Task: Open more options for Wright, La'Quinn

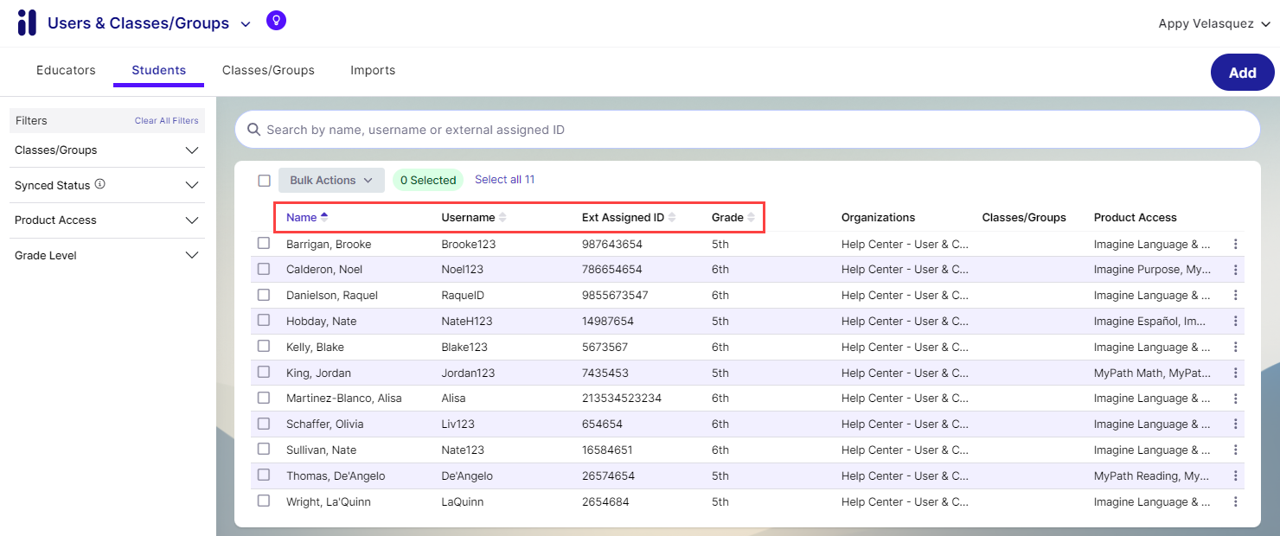Action: [1235, 502]
